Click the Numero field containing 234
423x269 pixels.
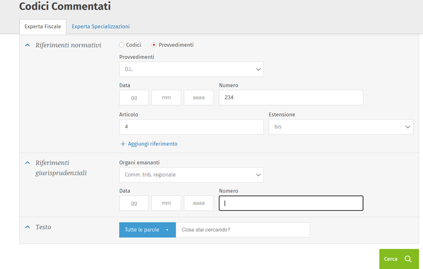tap(291, 98)
